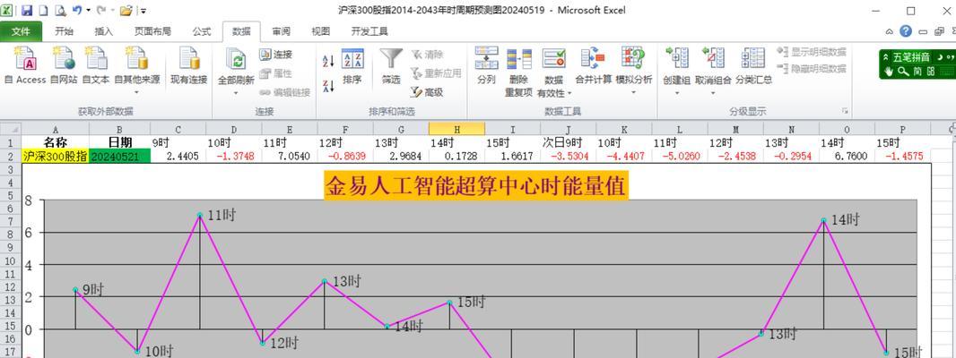This screenshot has width=956, height=358.
Task: Switch to the Developer (开发工具) tab
Action: [x=369, y=31]
